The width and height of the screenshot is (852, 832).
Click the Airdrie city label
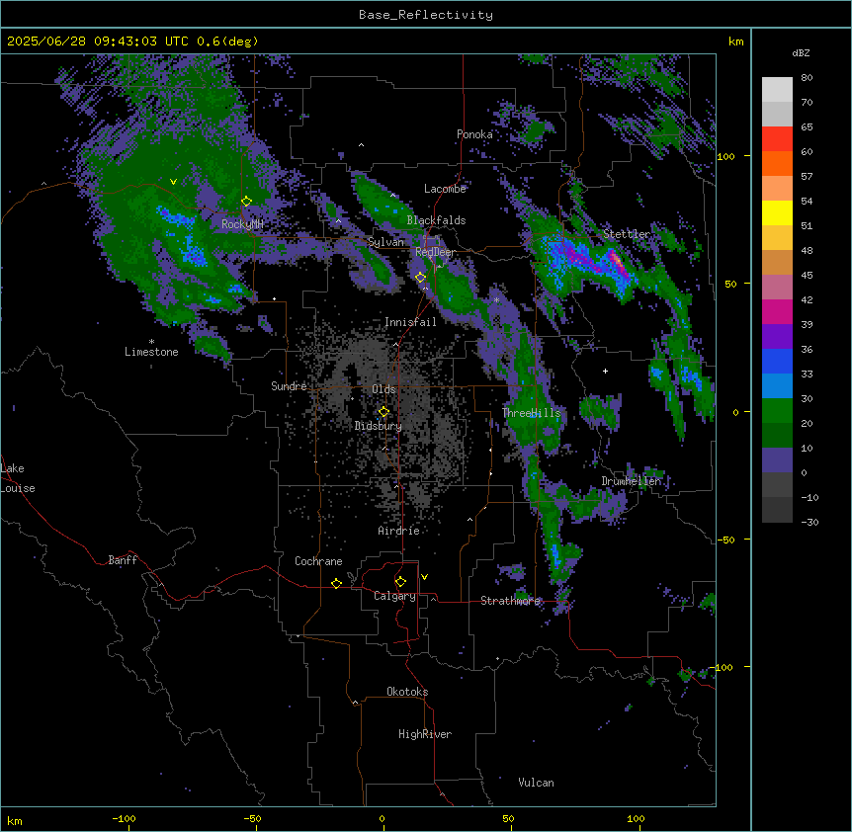pos(399,531)
